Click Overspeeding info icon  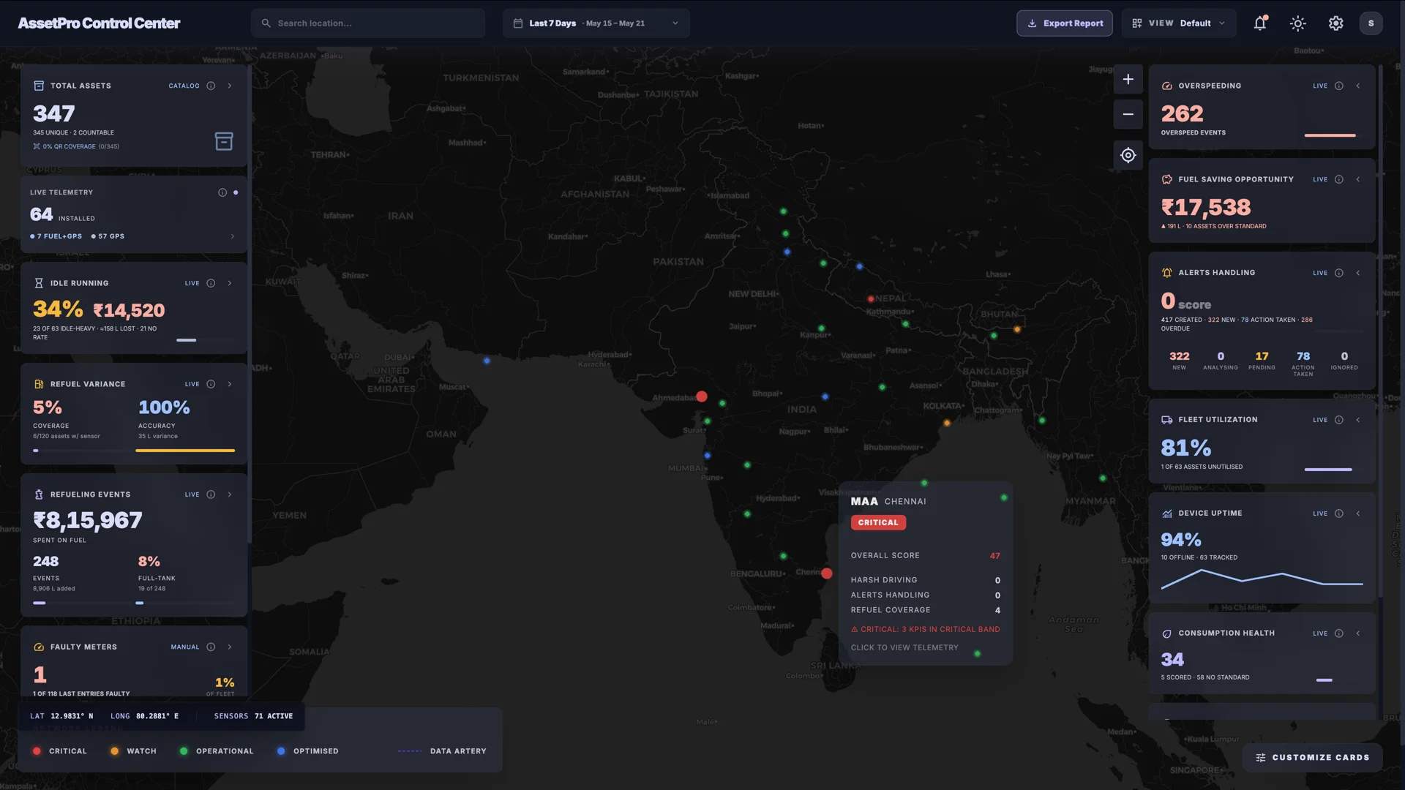click(x=1338, y=86)
